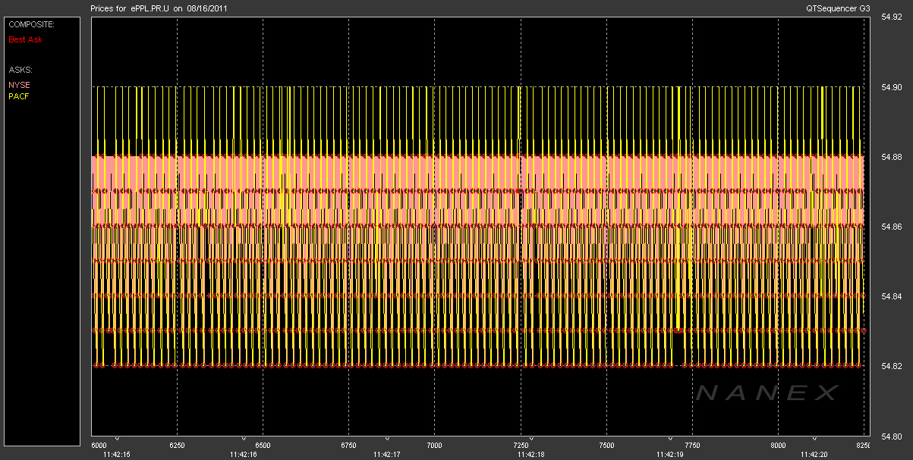Select the yellow 'PACF' legend entry
The image size is (913, 460).
[19, 96]
